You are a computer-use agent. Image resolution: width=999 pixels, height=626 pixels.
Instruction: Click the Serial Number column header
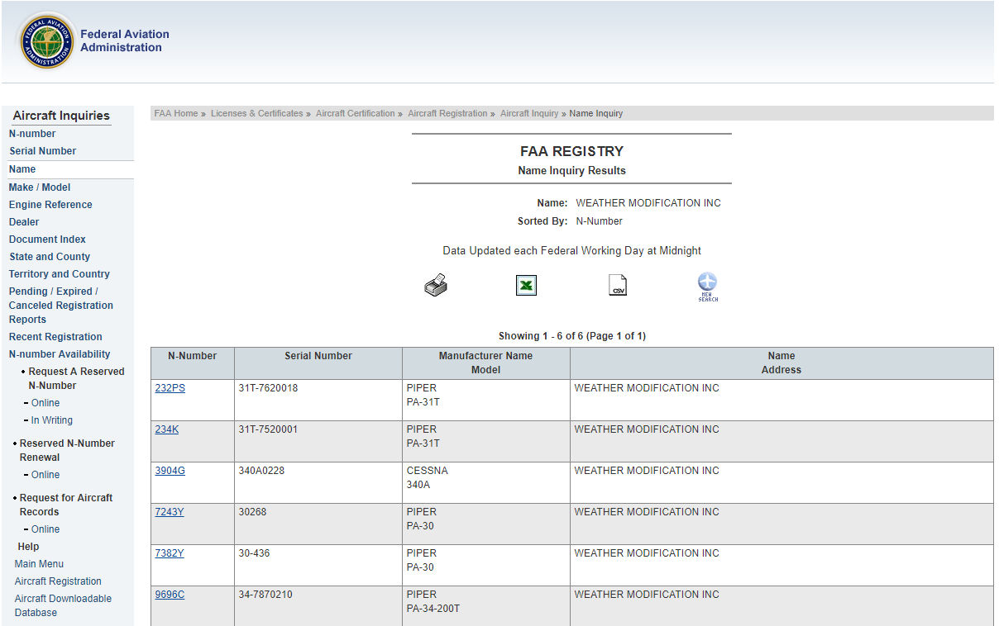(x=318, y=363)
